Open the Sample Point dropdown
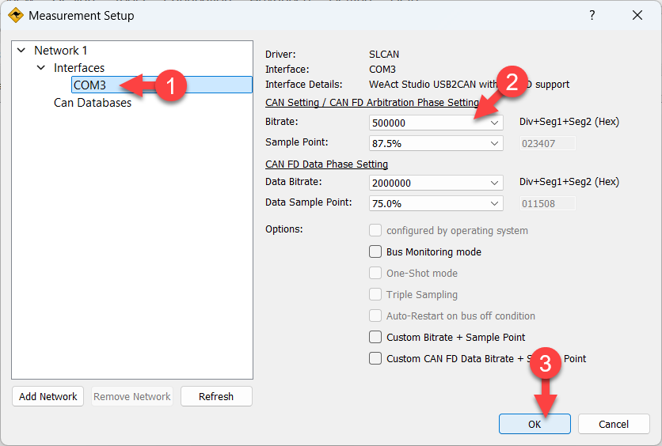 point(495,144)
